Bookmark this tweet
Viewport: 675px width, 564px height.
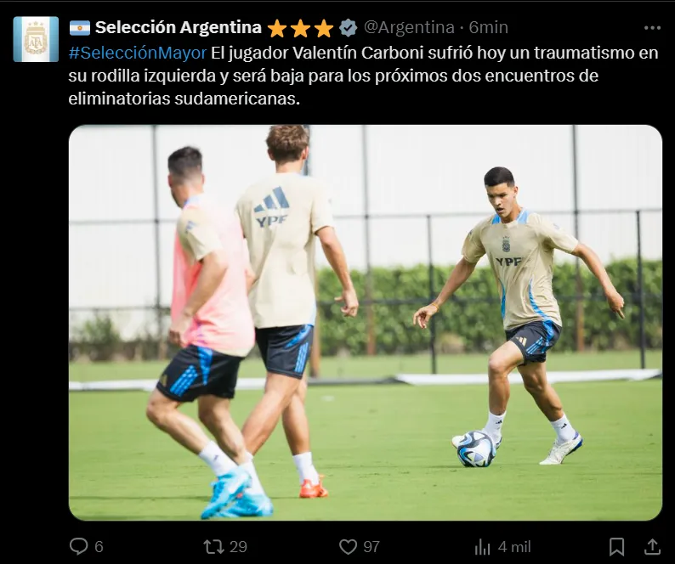coord(616,547)
